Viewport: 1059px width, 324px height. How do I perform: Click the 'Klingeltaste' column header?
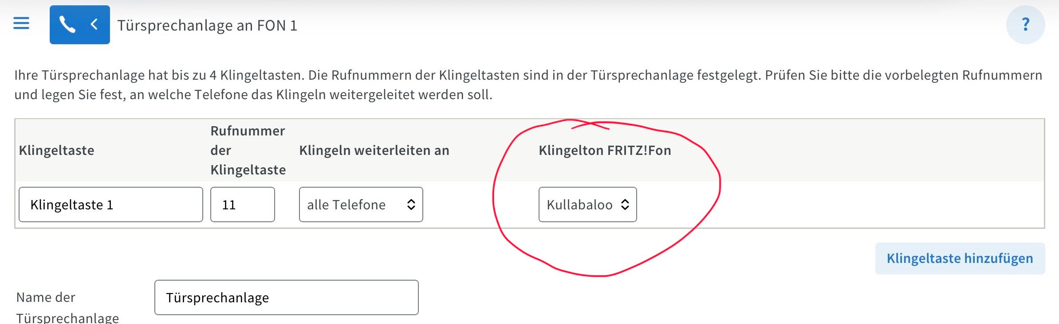(57, 150)
